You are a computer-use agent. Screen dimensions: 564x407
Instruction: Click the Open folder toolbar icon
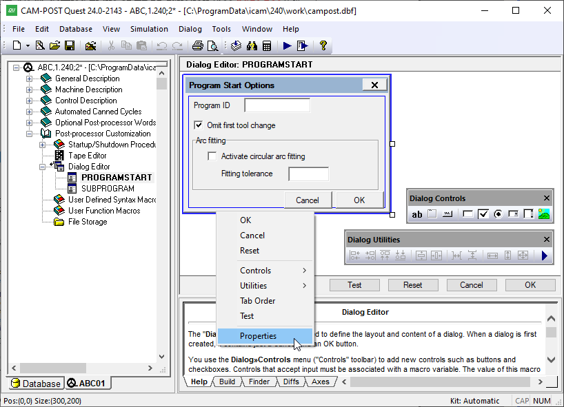click(54, 45)
